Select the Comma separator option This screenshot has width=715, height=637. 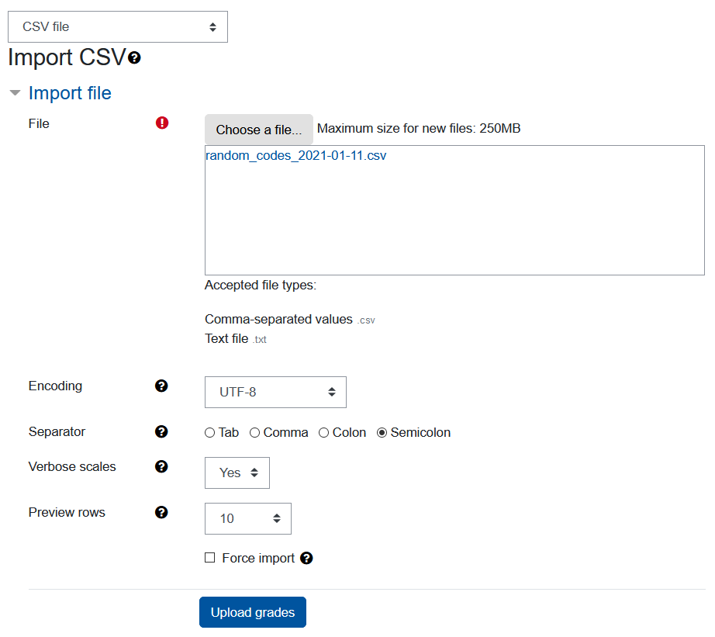coord(255,432)
